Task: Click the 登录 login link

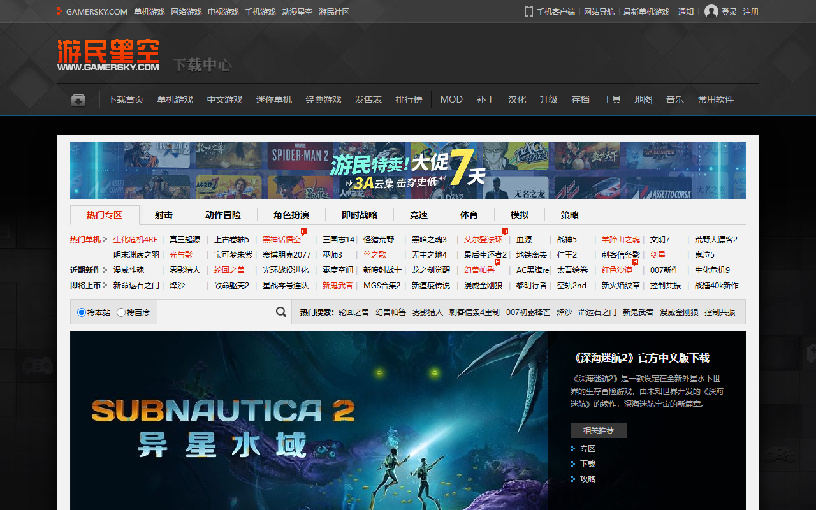Action: pos(729,12)
